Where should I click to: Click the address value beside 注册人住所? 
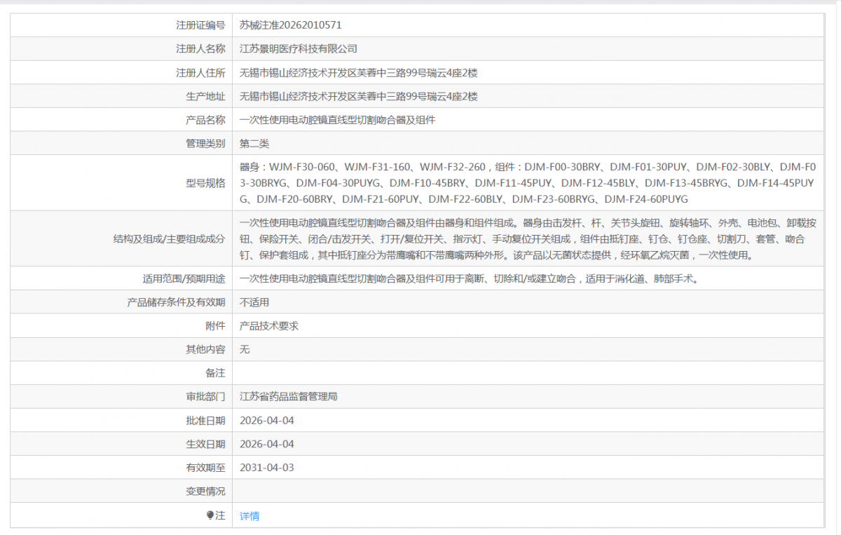pyautogui.click(x=358, y=73)
